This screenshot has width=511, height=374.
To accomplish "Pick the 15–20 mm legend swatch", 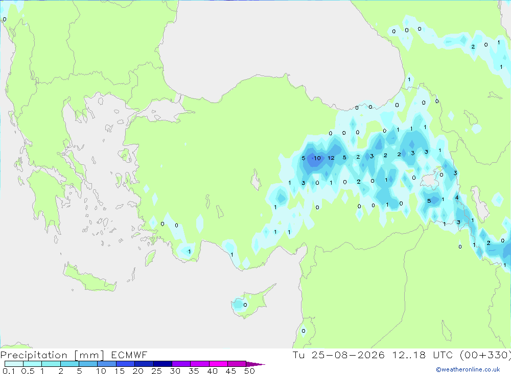I will pos(126,364).
